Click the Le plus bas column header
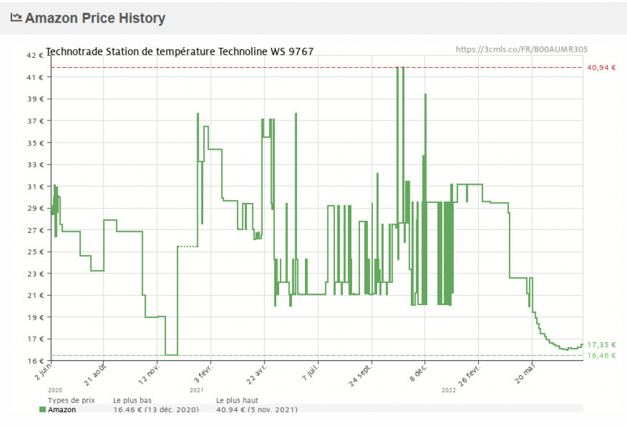The height and width of the screenshot is (428, 627). click(x=132, y=400)
